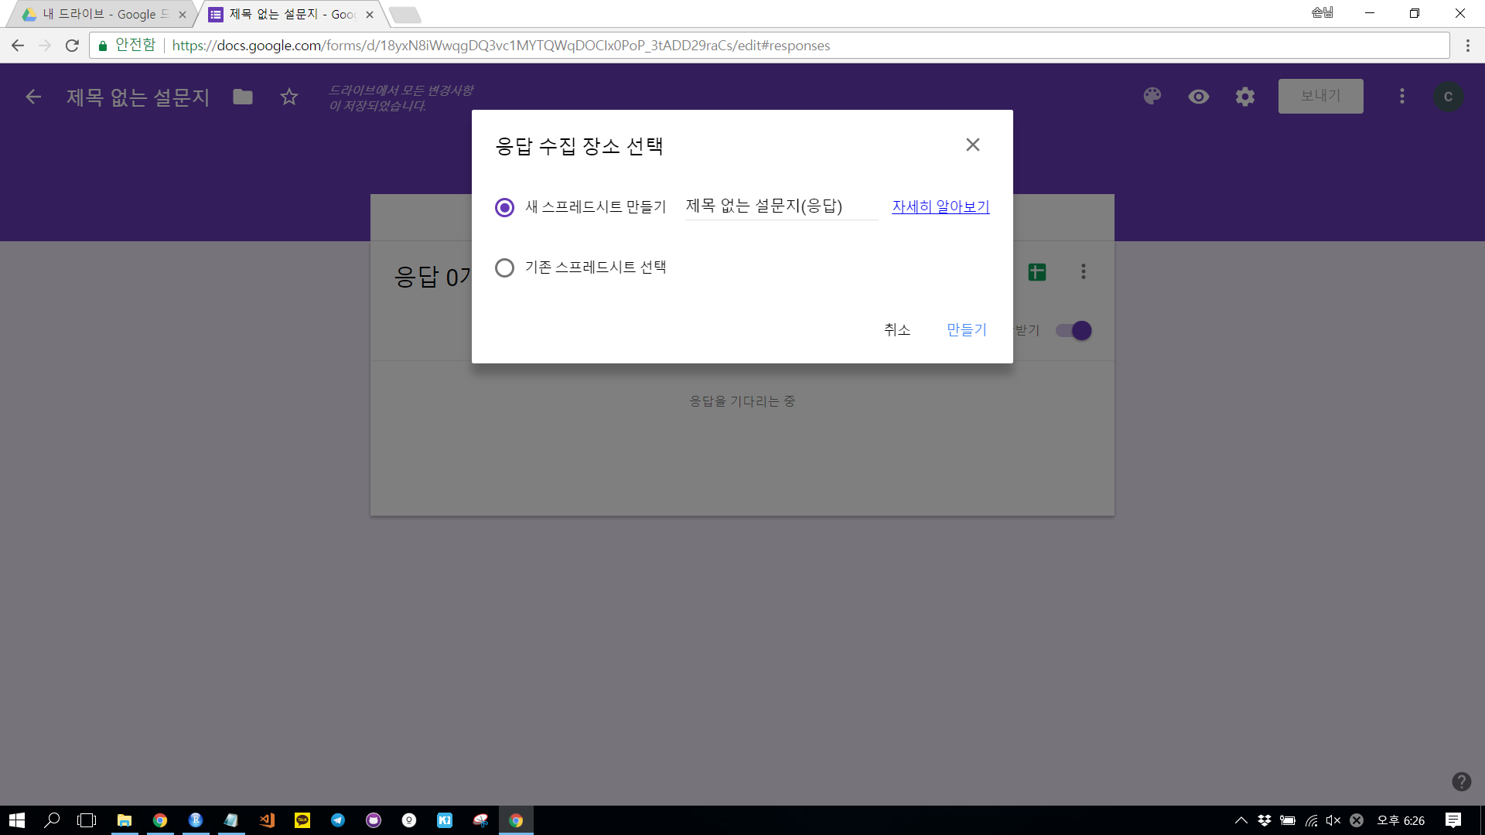Viewport: 1485px width, 835px height.
Task: Click the move-to-folder icon
Action: 243,97
